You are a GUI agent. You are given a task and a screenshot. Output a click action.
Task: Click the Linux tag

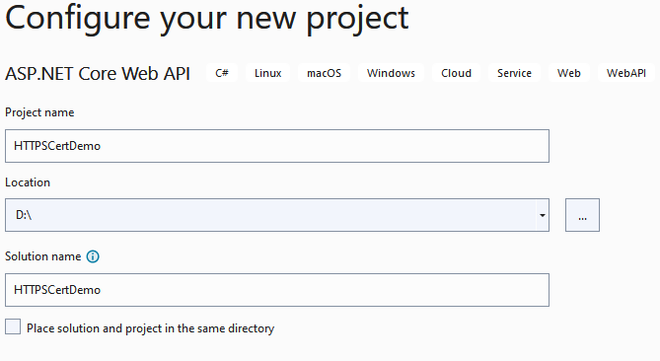[x=267, y=73]
